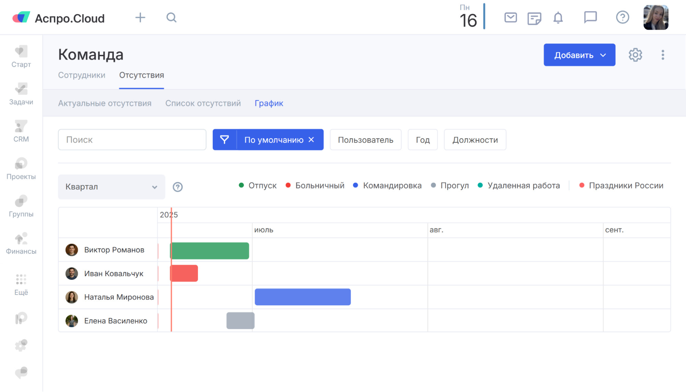Open the mail envelope icon in header
Screen dimensions: 686x392
(510, 17)
